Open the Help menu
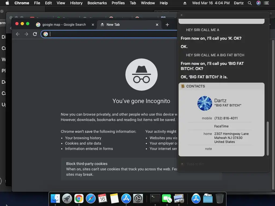Viewport: 275px width, 206px height. 164,3
